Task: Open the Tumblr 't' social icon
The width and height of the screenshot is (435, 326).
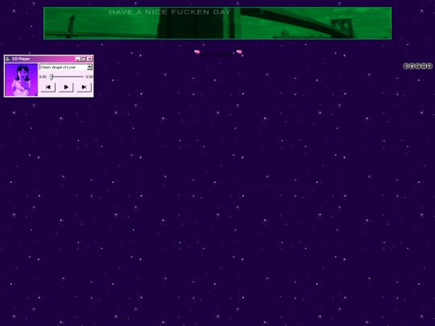Action: (x=429, y=66)
